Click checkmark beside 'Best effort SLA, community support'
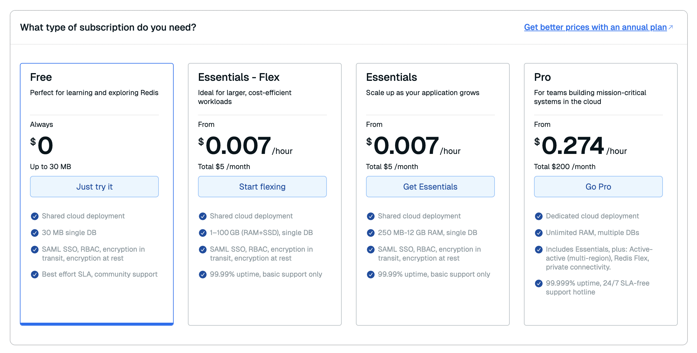The image size is (697, 353). coord(35,275)
